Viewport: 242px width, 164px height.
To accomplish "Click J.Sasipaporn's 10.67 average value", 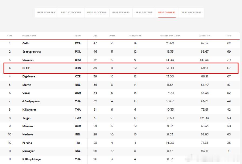I will coord(170,101).
